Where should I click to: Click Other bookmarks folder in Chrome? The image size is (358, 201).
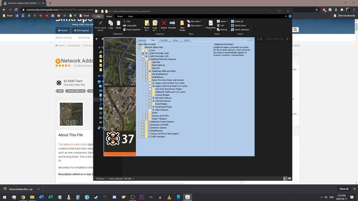click(x=345, y=16)
